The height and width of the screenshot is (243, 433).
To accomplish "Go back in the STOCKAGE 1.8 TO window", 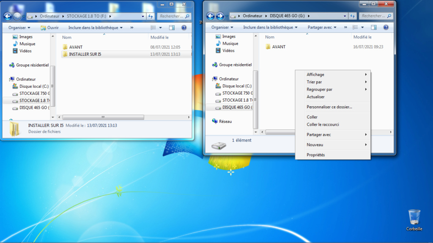I will [x=8, y=16].
